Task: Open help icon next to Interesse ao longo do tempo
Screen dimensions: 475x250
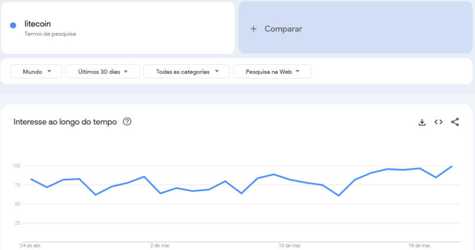Action: pos(127,122)
